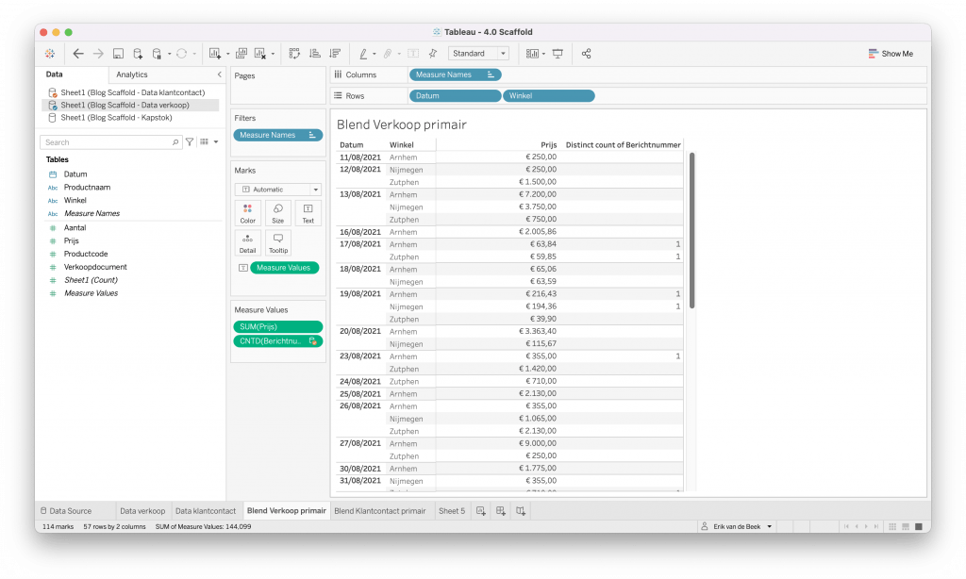Click the Sort Descending toolbar icon
Screen dimensions: 966x579
334,54
